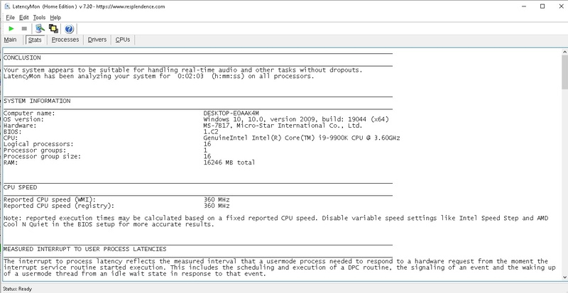Image resolution: width=568 pixels, height=293 pixels.
Task: Click the SYSTEM INFORMATION heading
Action: (37, 101)
